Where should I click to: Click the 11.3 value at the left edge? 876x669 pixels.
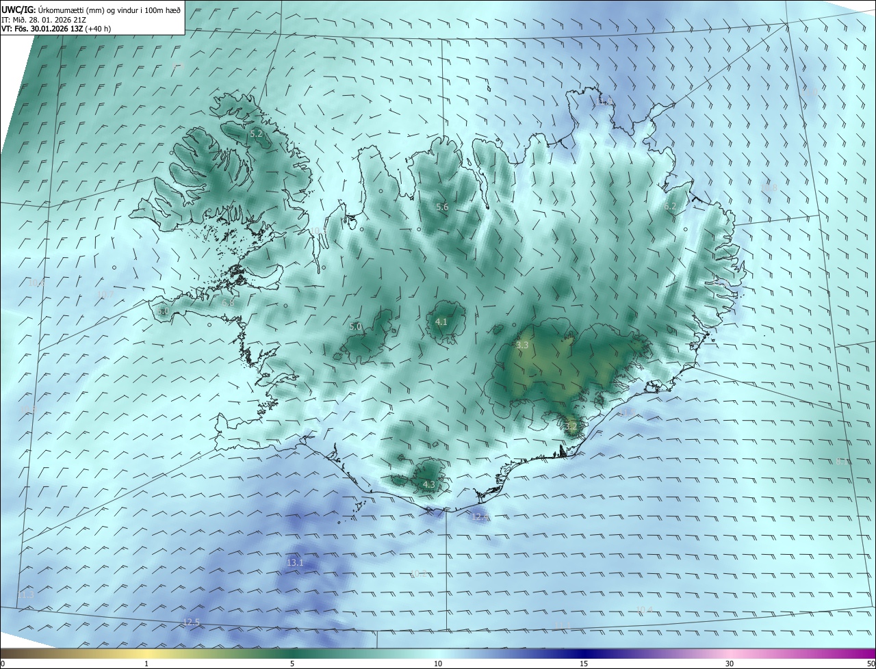pyautogui.click(x=25, y=595)
